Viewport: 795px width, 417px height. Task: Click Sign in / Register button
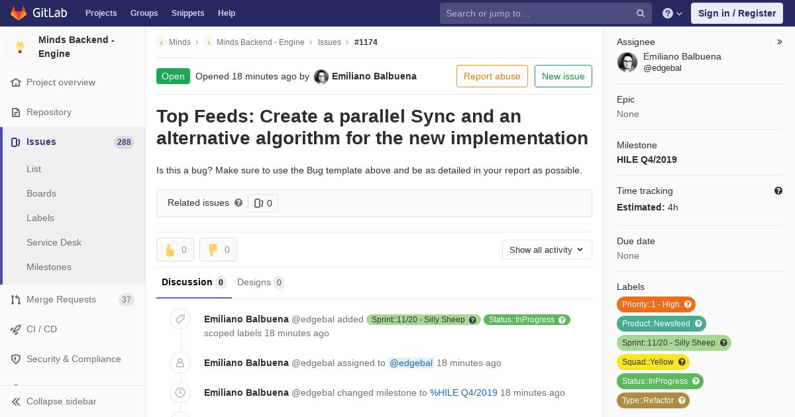click(737, 13)
